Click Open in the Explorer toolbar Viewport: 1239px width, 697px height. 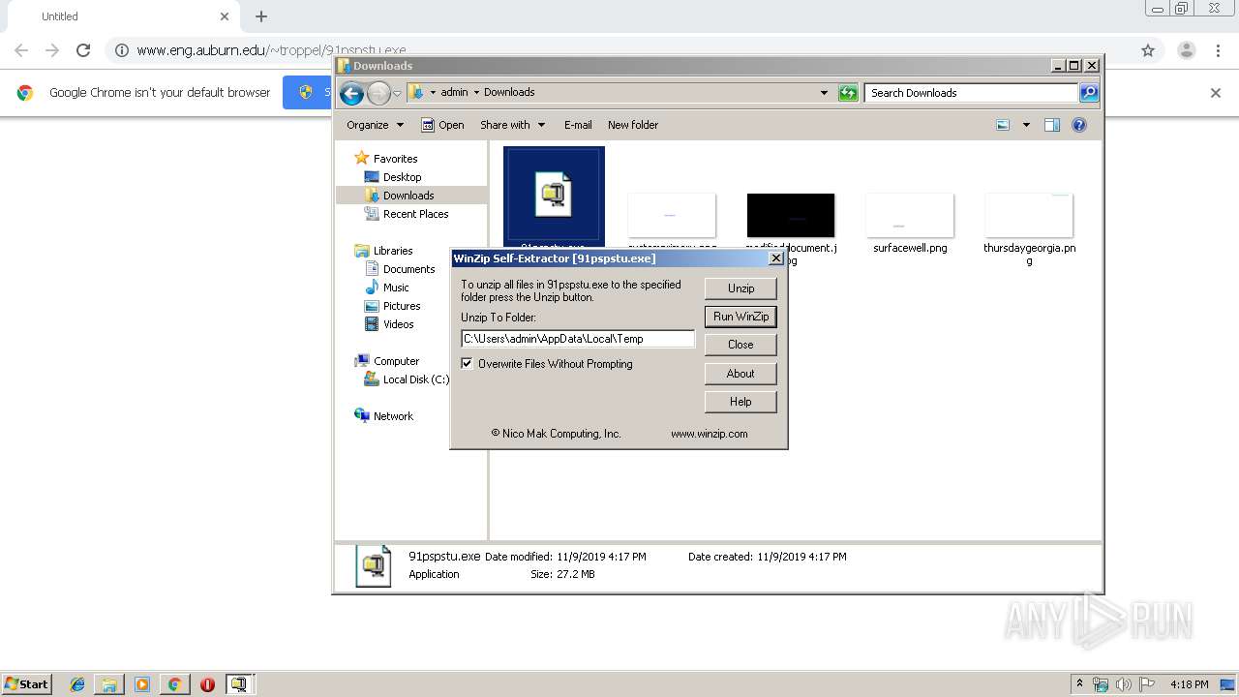(x=442, y=125)
